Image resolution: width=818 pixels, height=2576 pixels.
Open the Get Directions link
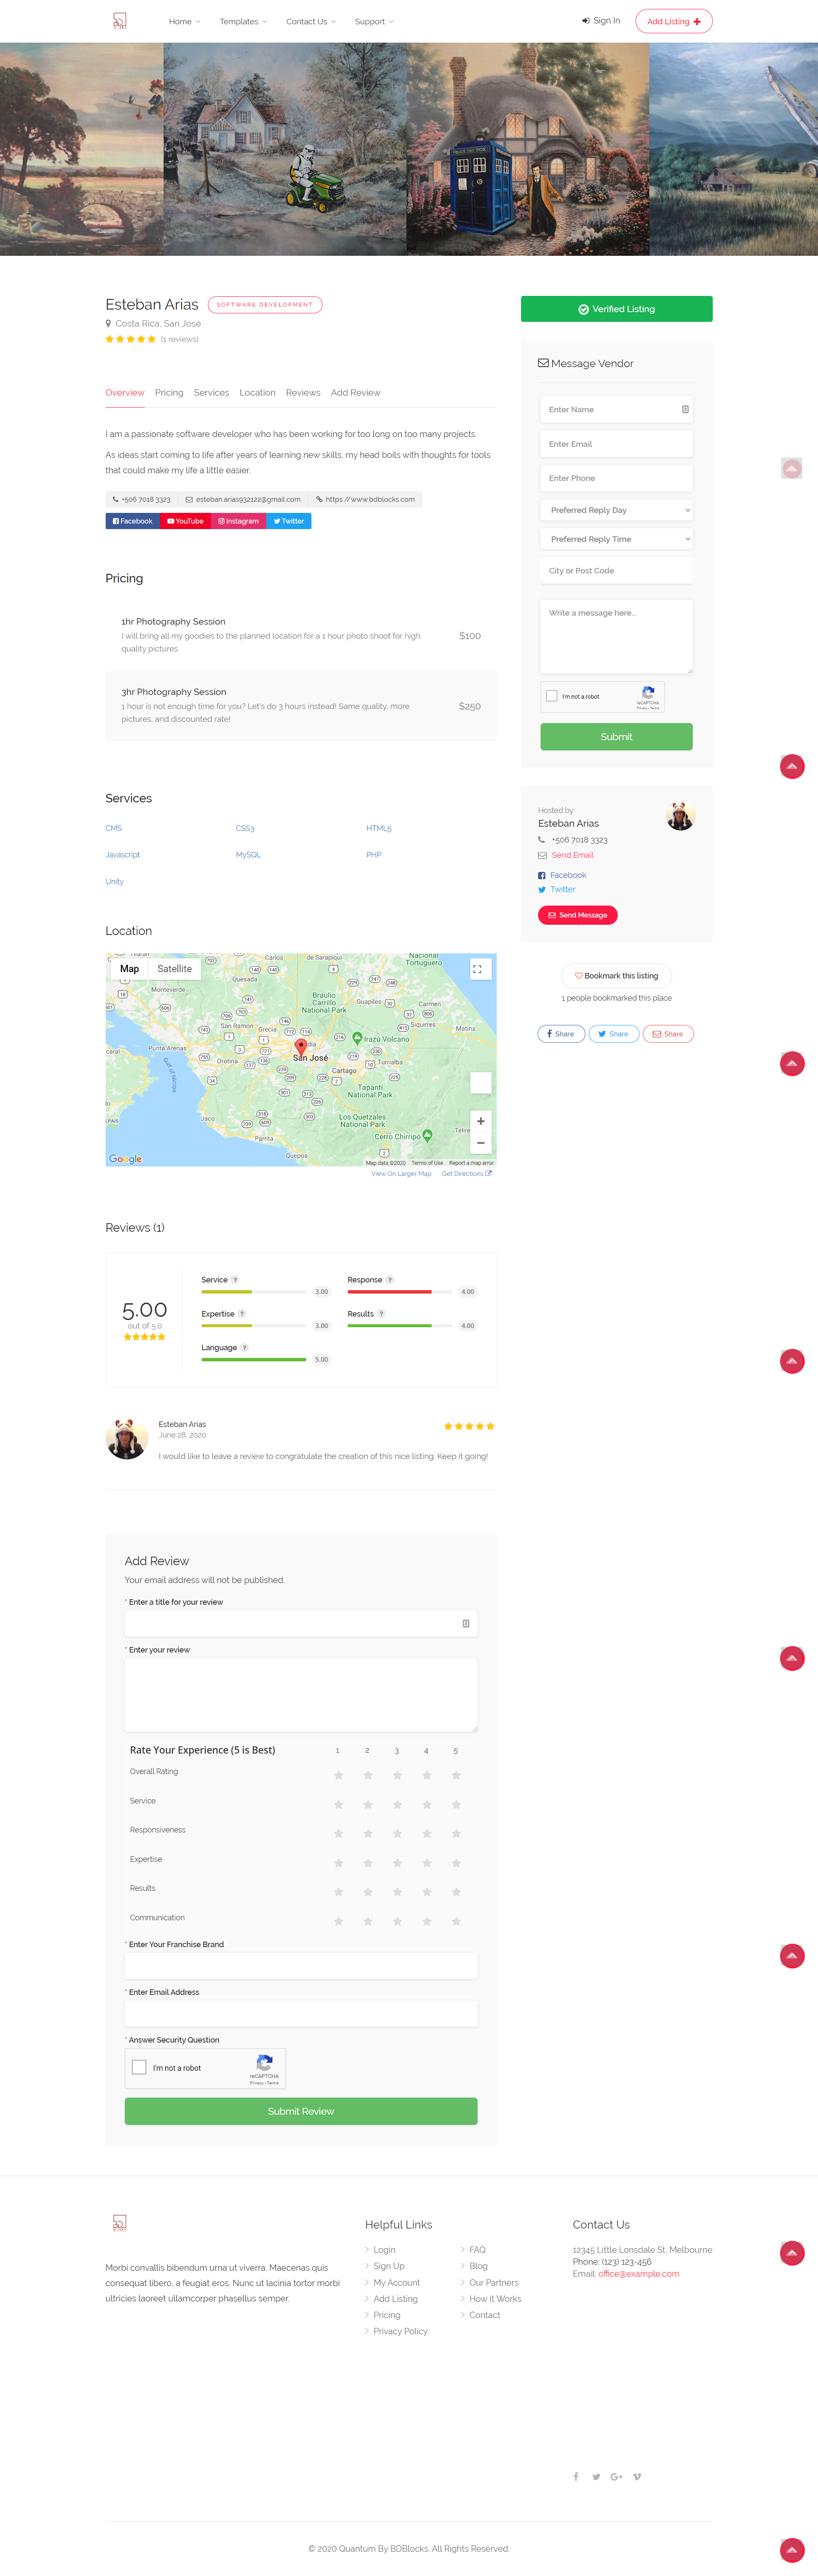point(467,1174)
